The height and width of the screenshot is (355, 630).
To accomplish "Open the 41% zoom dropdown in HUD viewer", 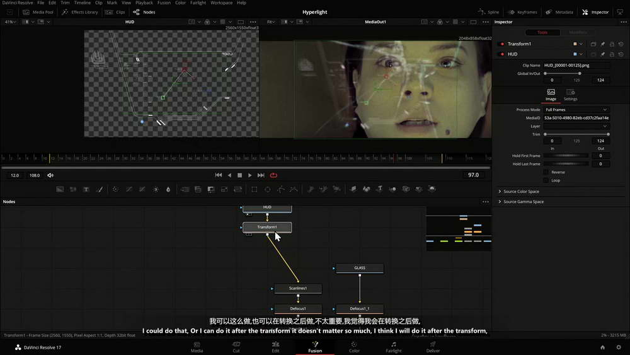I will coord(10,22).
